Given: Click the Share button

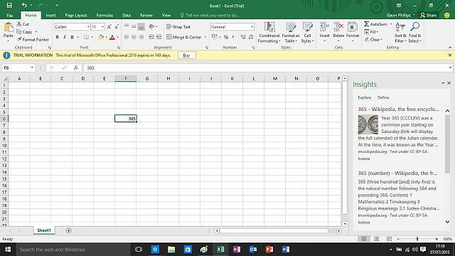Looking at the screenshot, I should click(x=428, y=16).
